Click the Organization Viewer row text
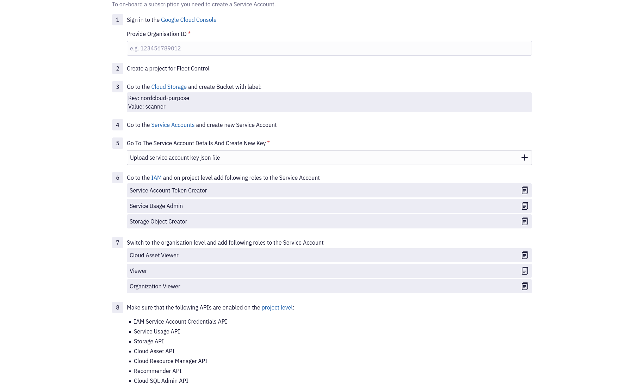Viewport: 644px width, 392px height. (155, 286)
